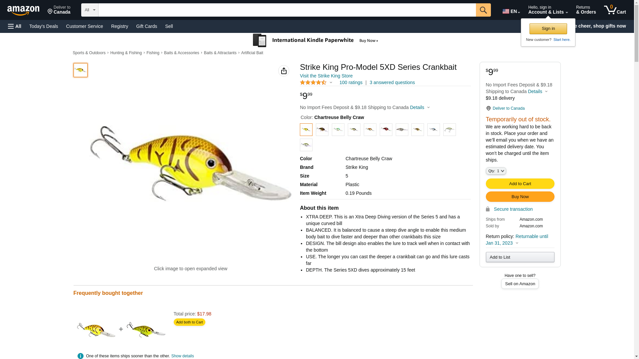Click the magnifying glass search button

tap(483, 10)
